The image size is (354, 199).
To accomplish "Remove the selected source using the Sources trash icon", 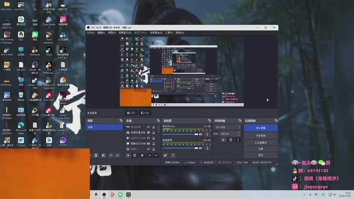I will tap(135, 155).
